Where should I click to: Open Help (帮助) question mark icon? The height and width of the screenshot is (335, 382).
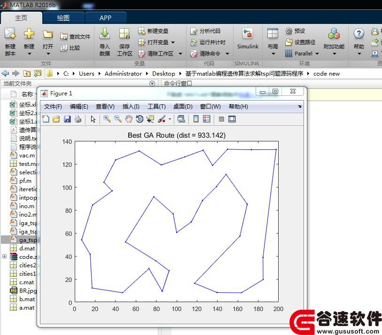coord(359,34)
